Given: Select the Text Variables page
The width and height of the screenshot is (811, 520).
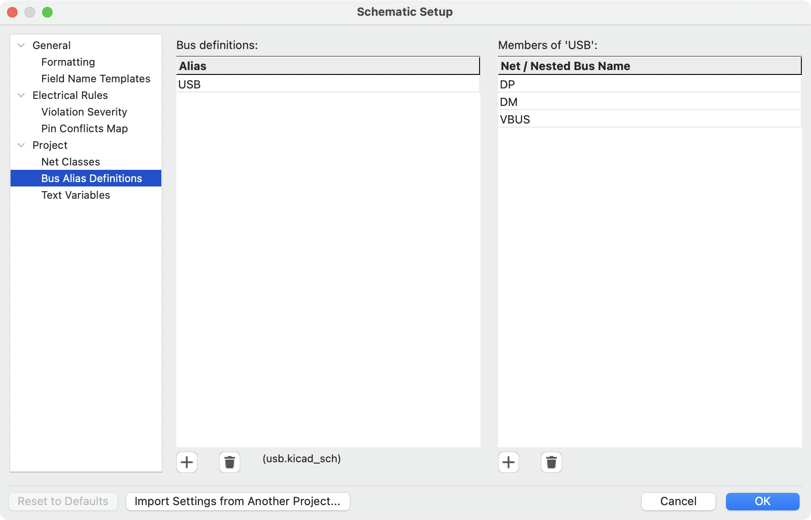Looking at the screenshot, I should coord(75,195).
